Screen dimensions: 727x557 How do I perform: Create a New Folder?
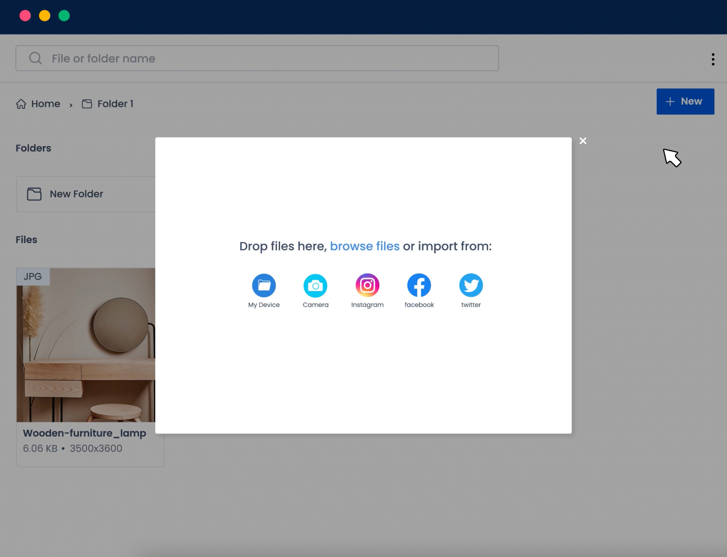point(76,194)
